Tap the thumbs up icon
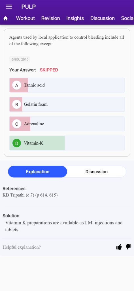134x291 pixels. click(119, 247)
